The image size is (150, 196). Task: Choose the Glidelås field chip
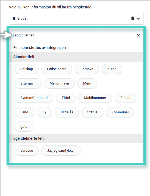pos(67,112)
